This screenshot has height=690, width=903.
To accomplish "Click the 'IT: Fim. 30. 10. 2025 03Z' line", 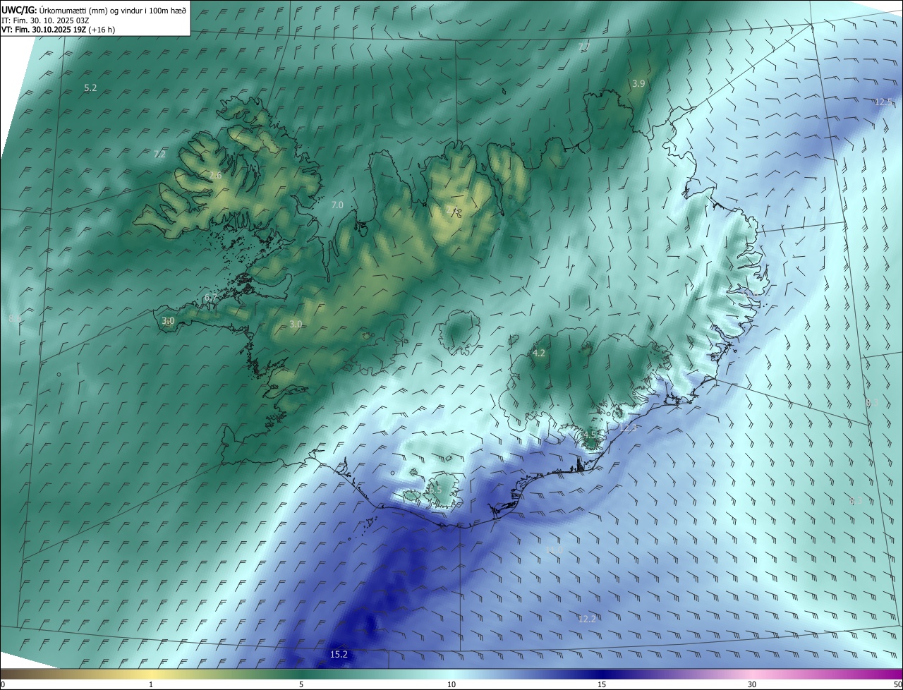I will [x=45, y=20].
